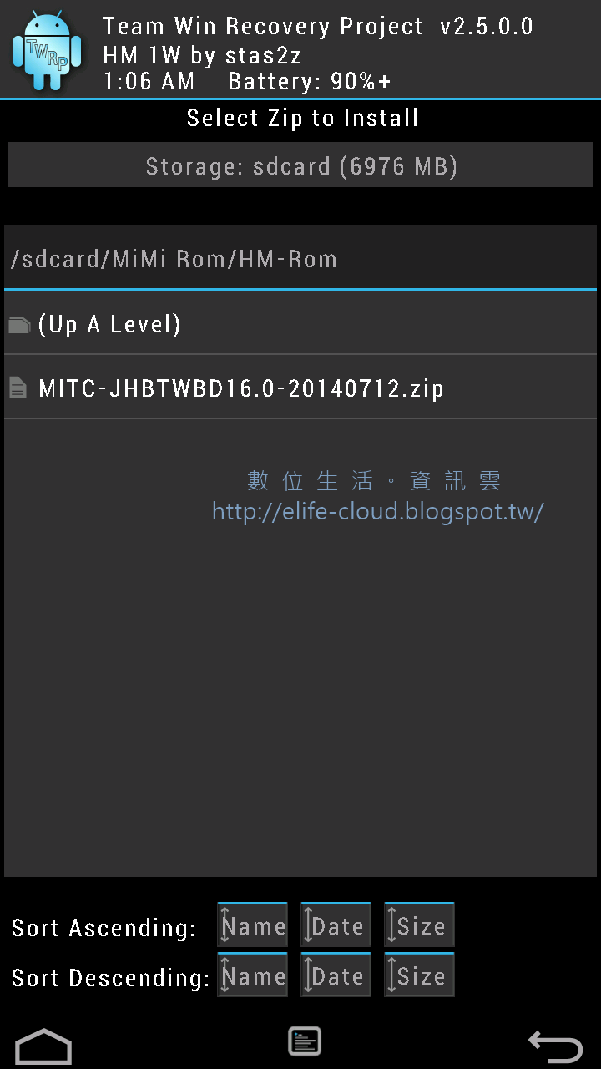
Task: Tap the TWRP Android robot logo
Action: [x=48, y=50]
